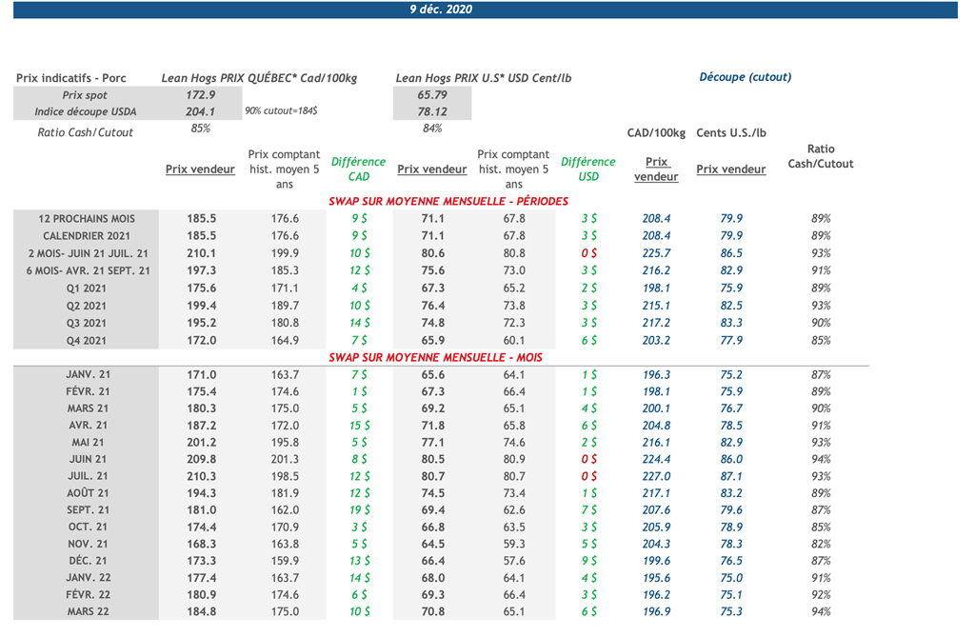Click the 90% cutout=184$ note

tap(281, 111)
